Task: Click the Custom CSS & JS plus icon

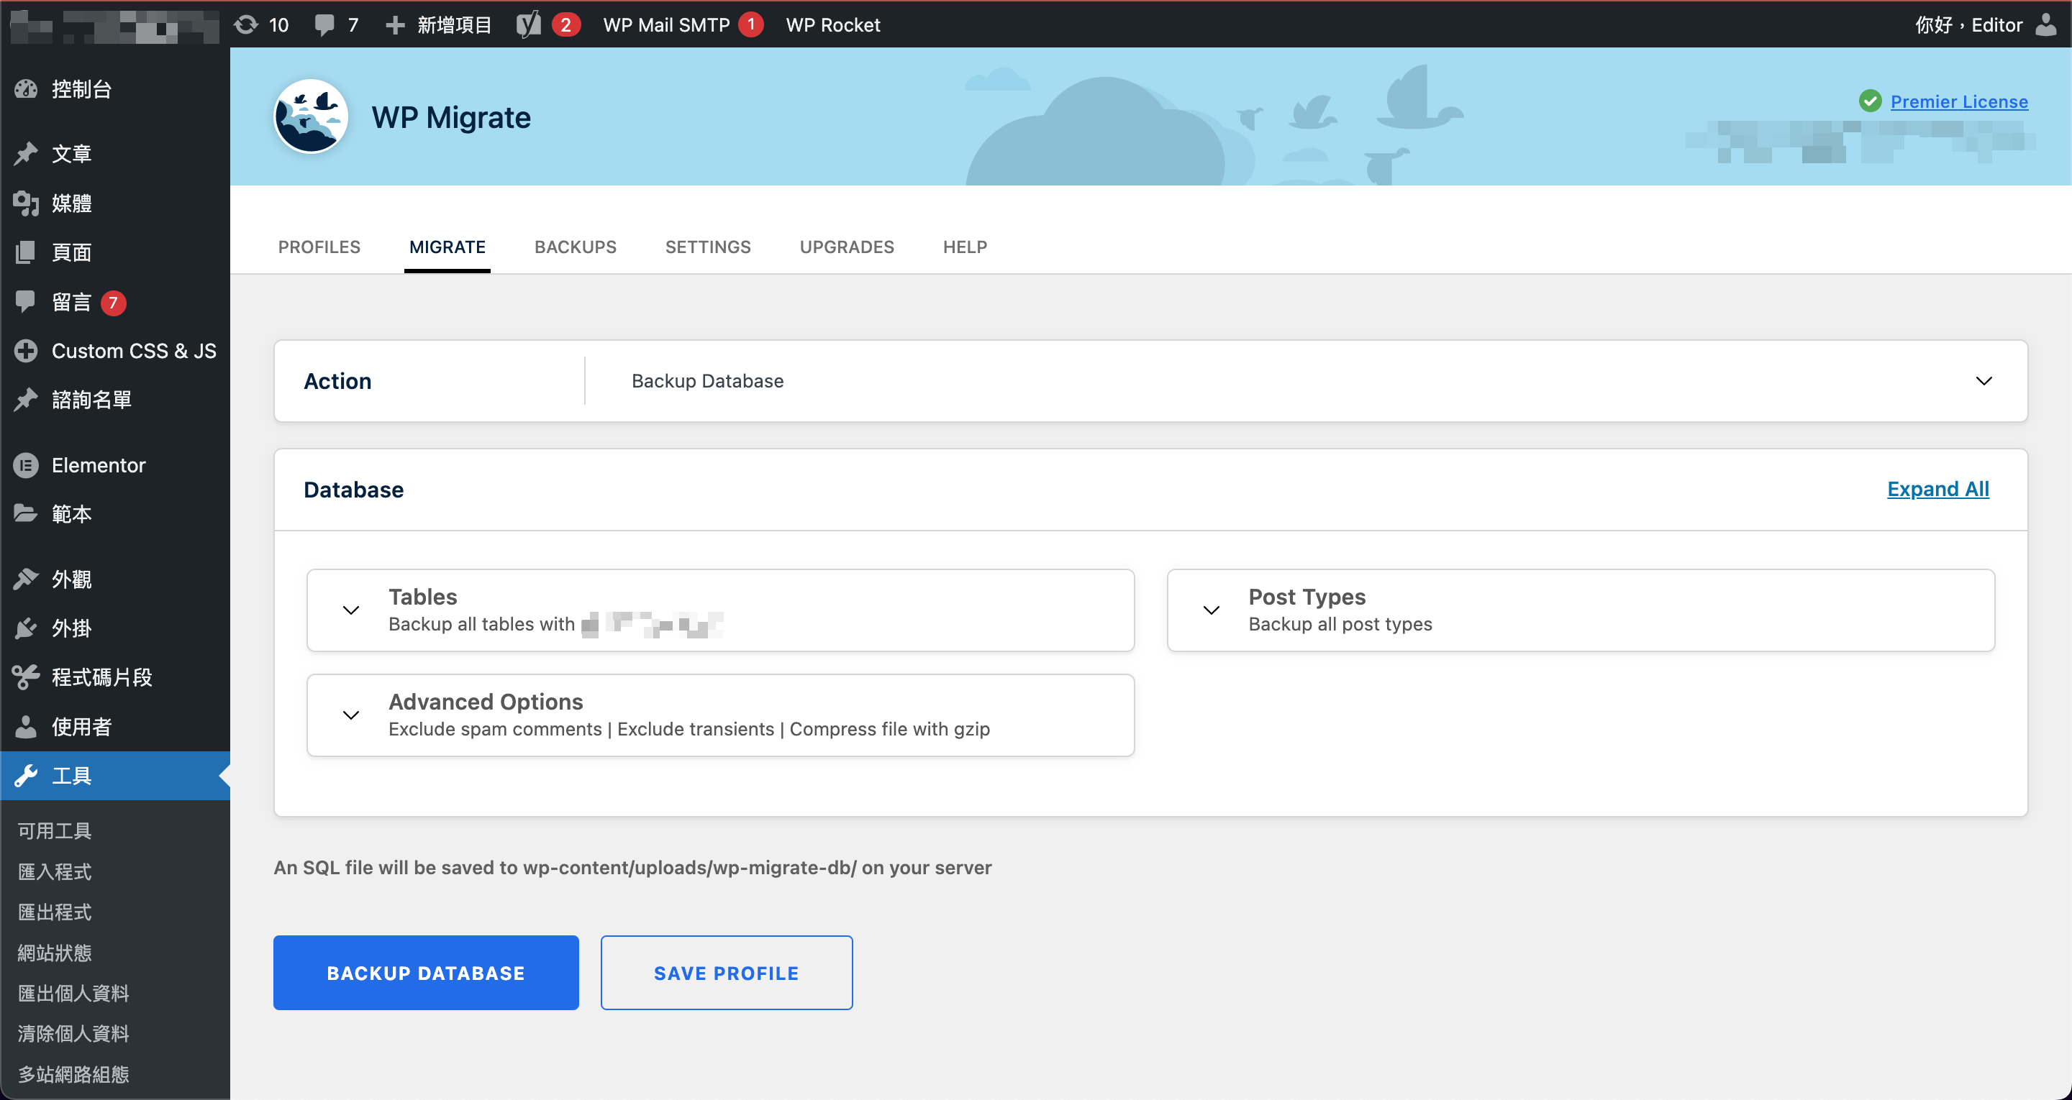Action: [26, 351]
